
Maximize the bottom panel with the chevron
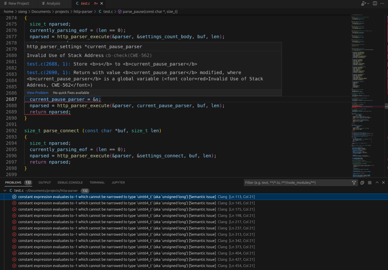pos(377,182)
